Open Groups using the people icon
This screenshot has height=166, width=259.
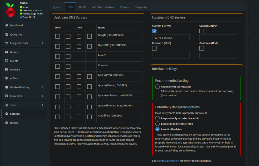pyautogui.click(x=7, y=52)
